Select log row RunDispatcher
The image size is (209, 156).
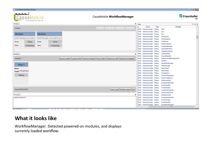167,39
